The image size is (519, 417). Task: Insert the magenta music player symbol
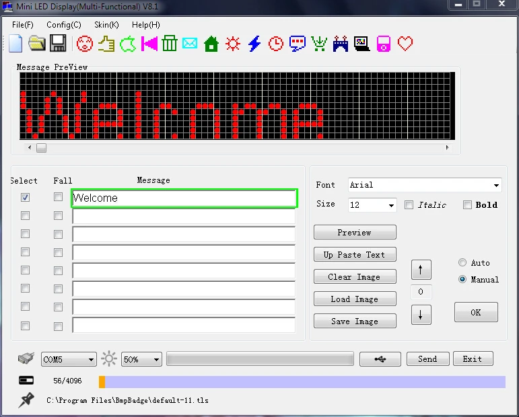pyautogui.click(x=384, y=44)
